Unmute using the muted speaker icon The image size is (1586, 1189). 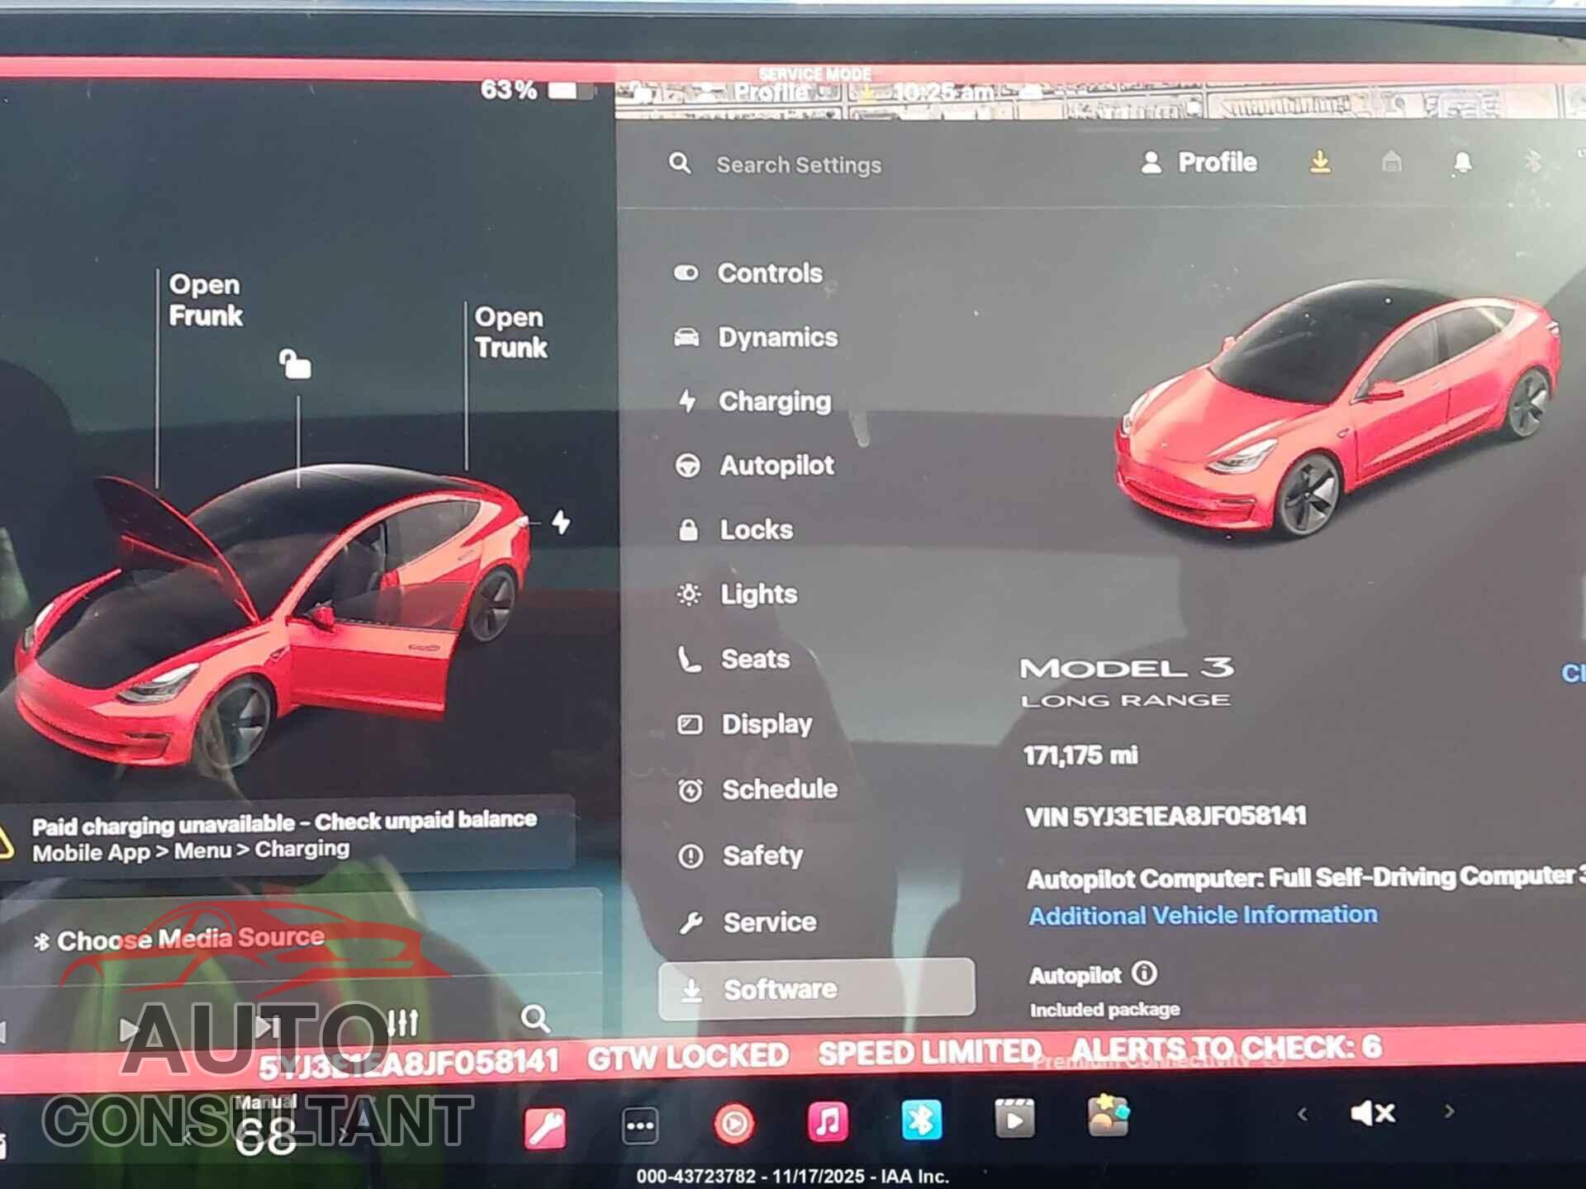coord(1373,1113)
